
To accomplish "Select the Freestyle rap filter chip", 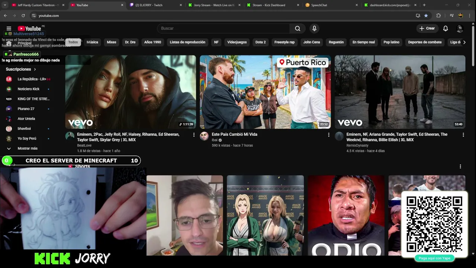I will tap(284, 42).
